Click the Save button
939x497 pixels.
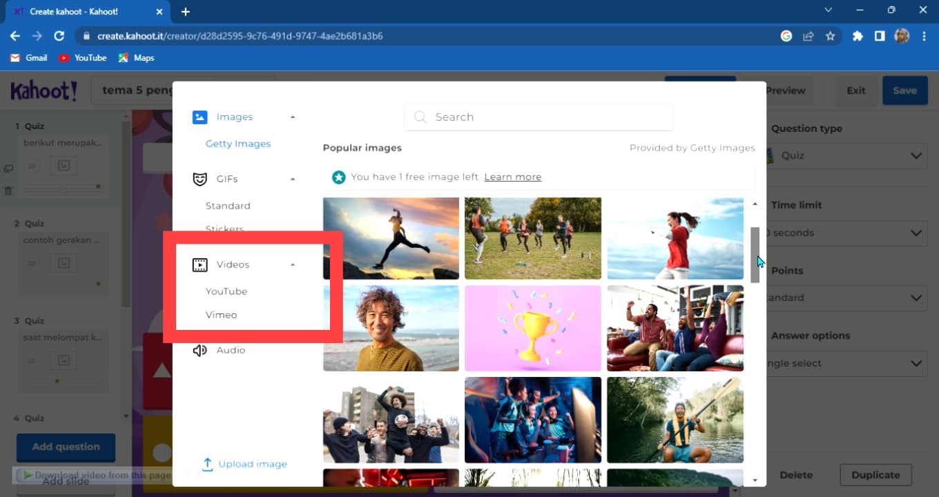point(904,90)
